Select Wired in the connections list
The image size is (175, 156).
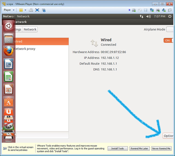(x=41, y=41)
